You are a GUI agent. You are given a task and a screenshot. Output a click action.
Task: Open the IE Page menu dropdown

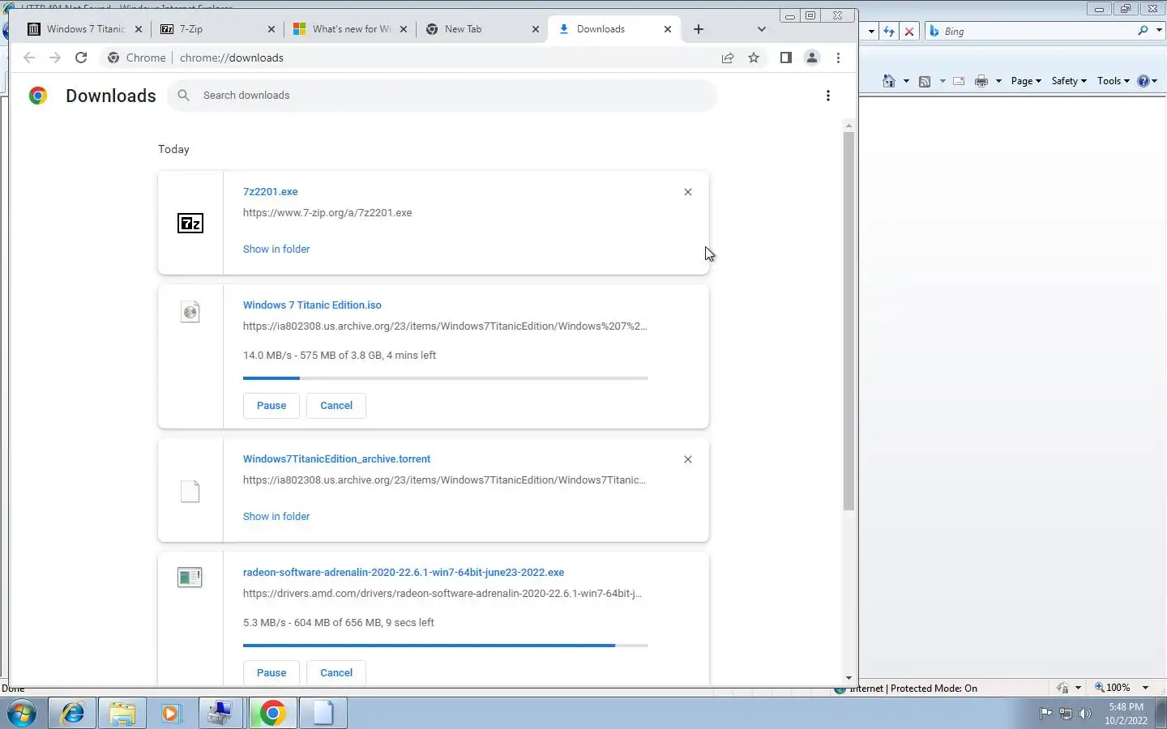[1026, 81]
